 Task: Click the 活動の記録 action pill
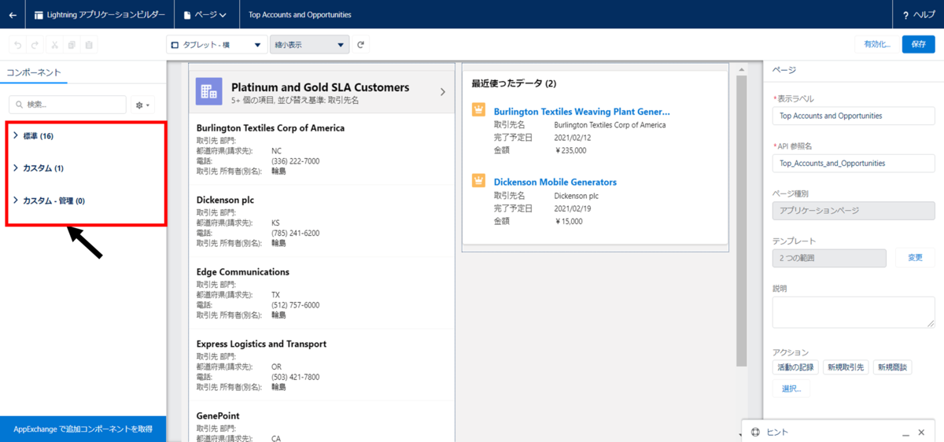[796, 367]
